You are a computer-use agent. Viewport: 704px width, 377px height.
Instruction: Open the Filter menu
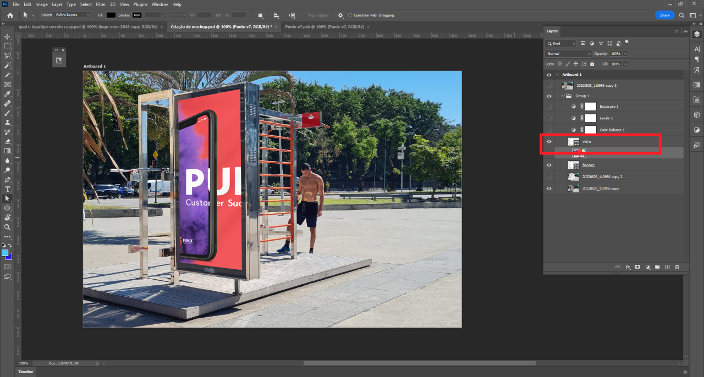(100, 4)
